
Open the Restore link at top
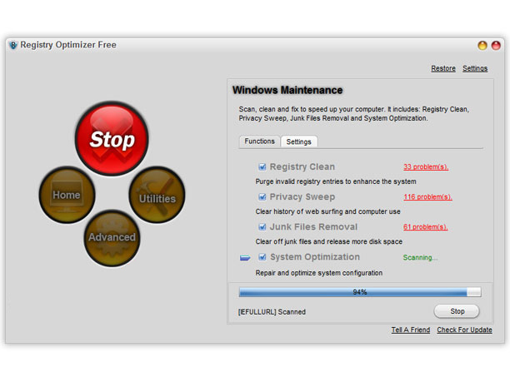pos(443,68)
